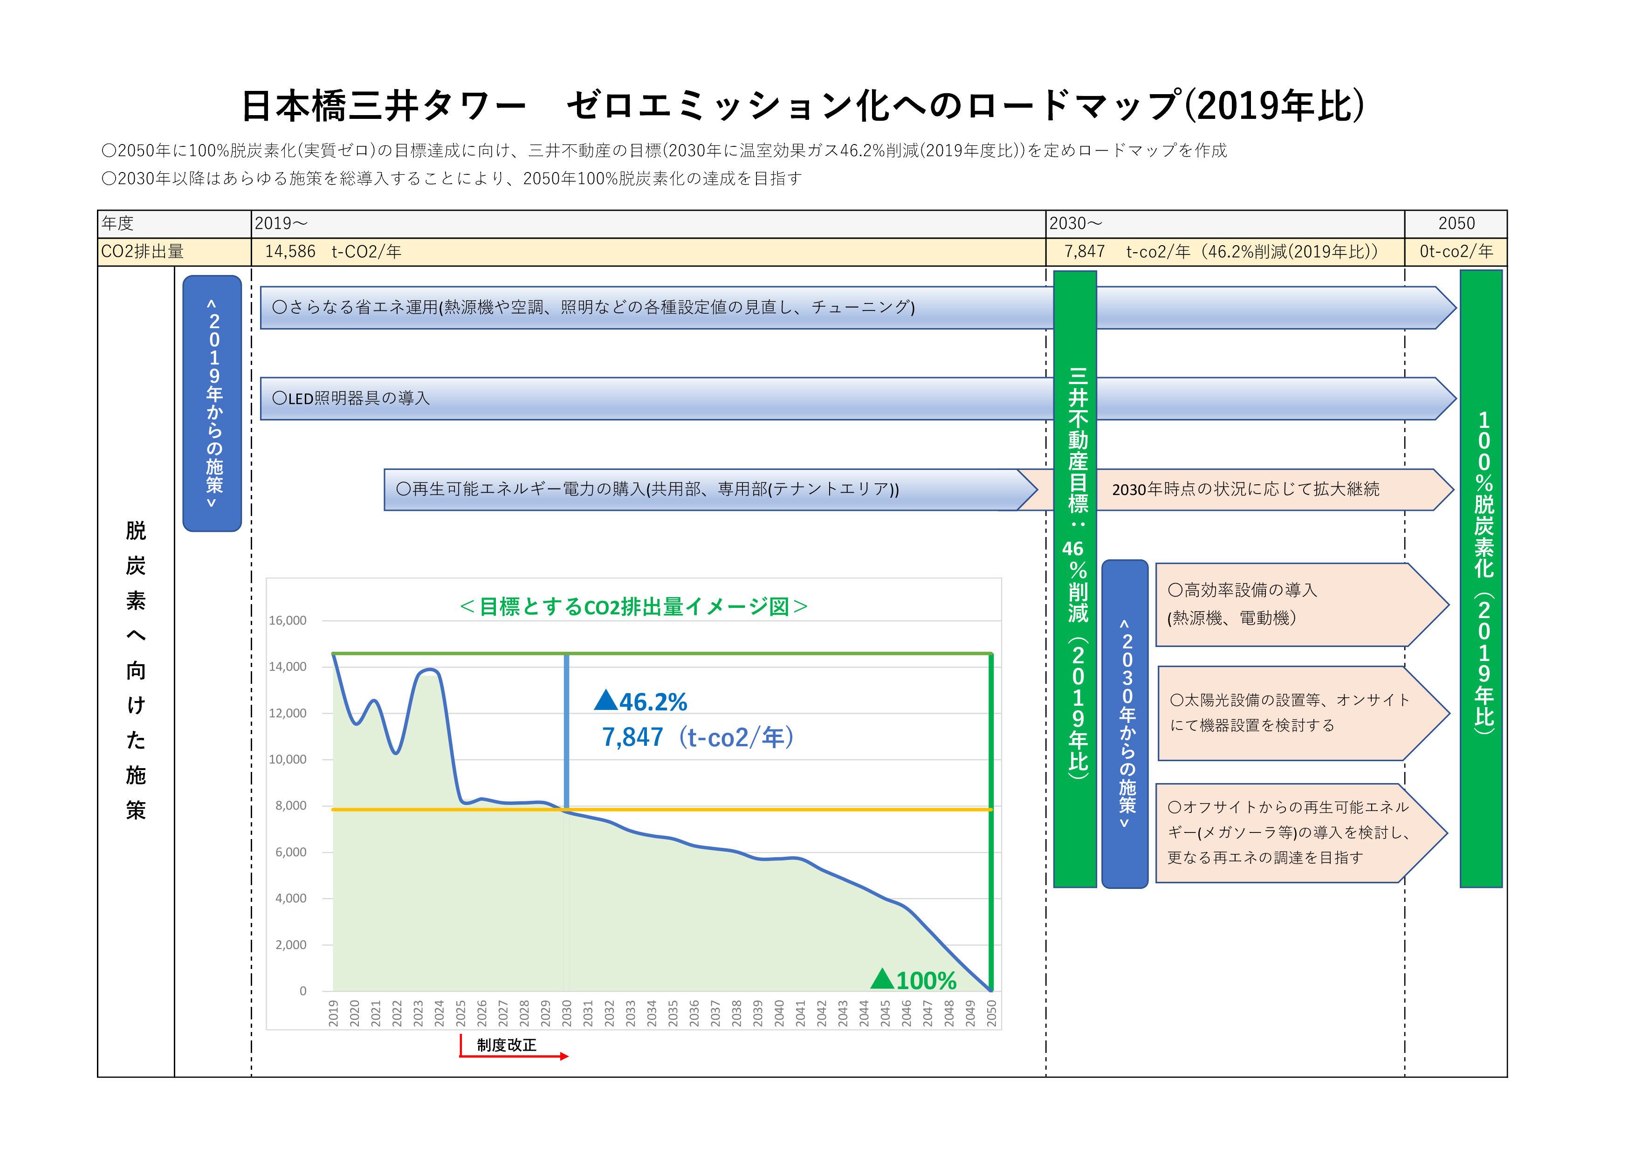Click the 2019 x-axis year label

(333, 1013)
